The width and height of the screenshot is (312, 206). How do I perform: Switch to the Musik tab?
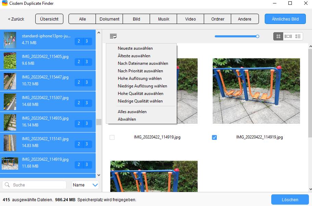tap(163, 19)
